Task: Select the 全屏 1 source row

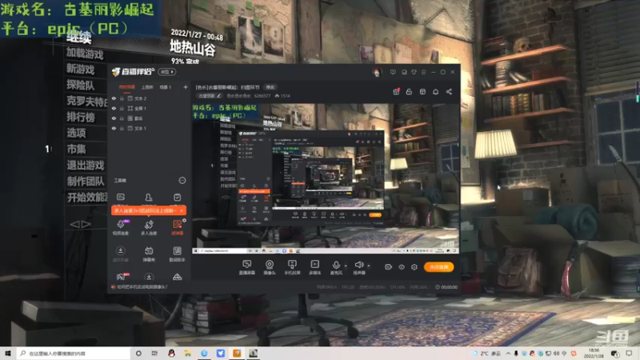Action: tap(150, 109)
